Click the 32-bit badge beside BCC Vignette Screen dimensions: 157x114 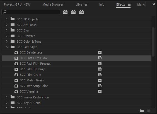tap(100, 91)
